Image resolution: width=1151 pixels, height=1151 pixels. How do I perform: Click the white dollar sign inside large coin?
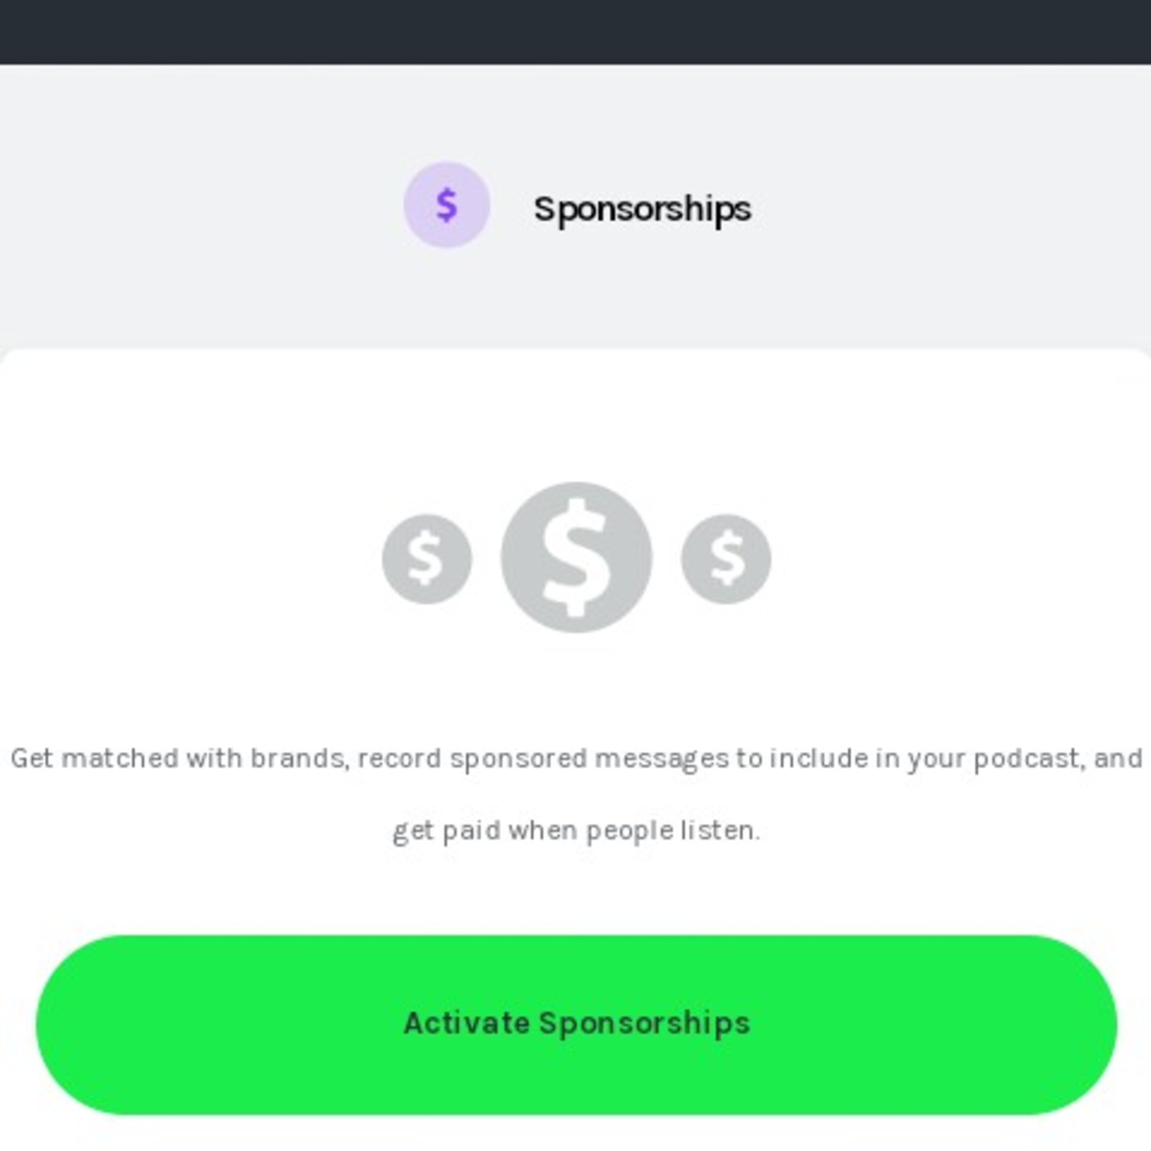[576, 557]
